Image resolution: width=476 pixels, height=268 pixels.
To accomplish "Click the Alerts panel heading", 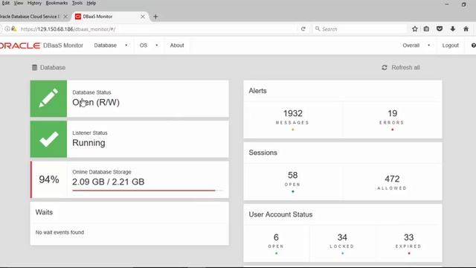I will (257, 91).
